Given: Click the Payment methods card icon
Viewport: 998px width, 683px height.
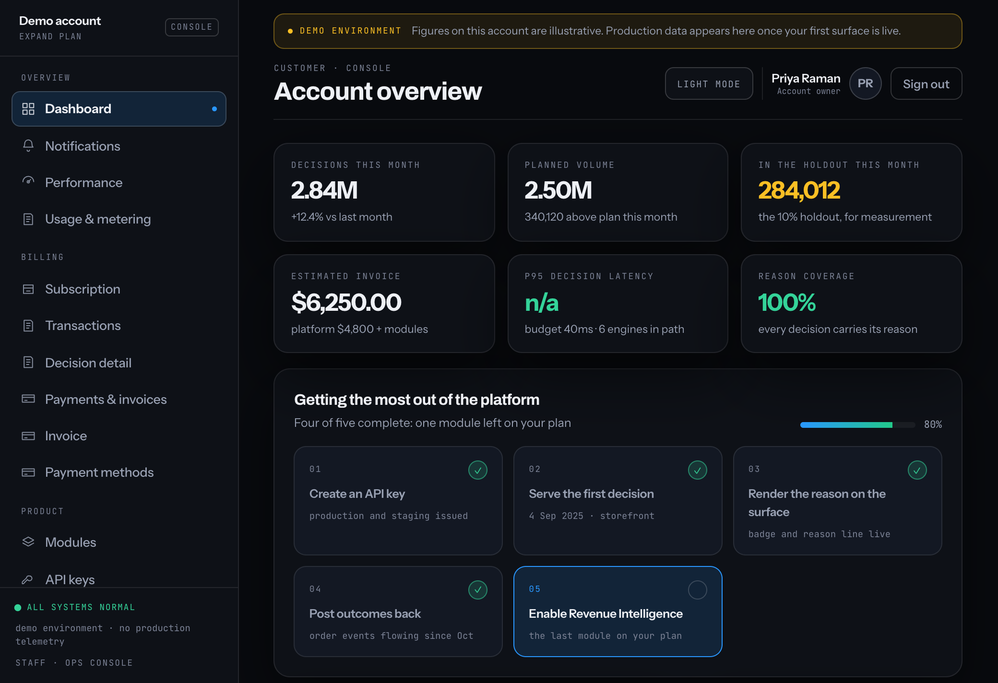Looking at the screenshot, I should (x=28, y=472).
